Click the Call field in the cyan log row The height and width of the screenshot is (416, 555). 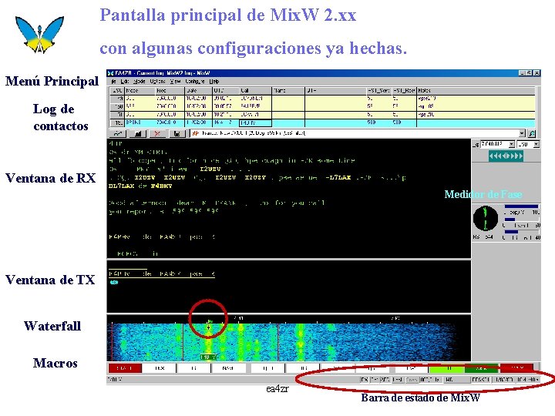(x=255, y=123)
